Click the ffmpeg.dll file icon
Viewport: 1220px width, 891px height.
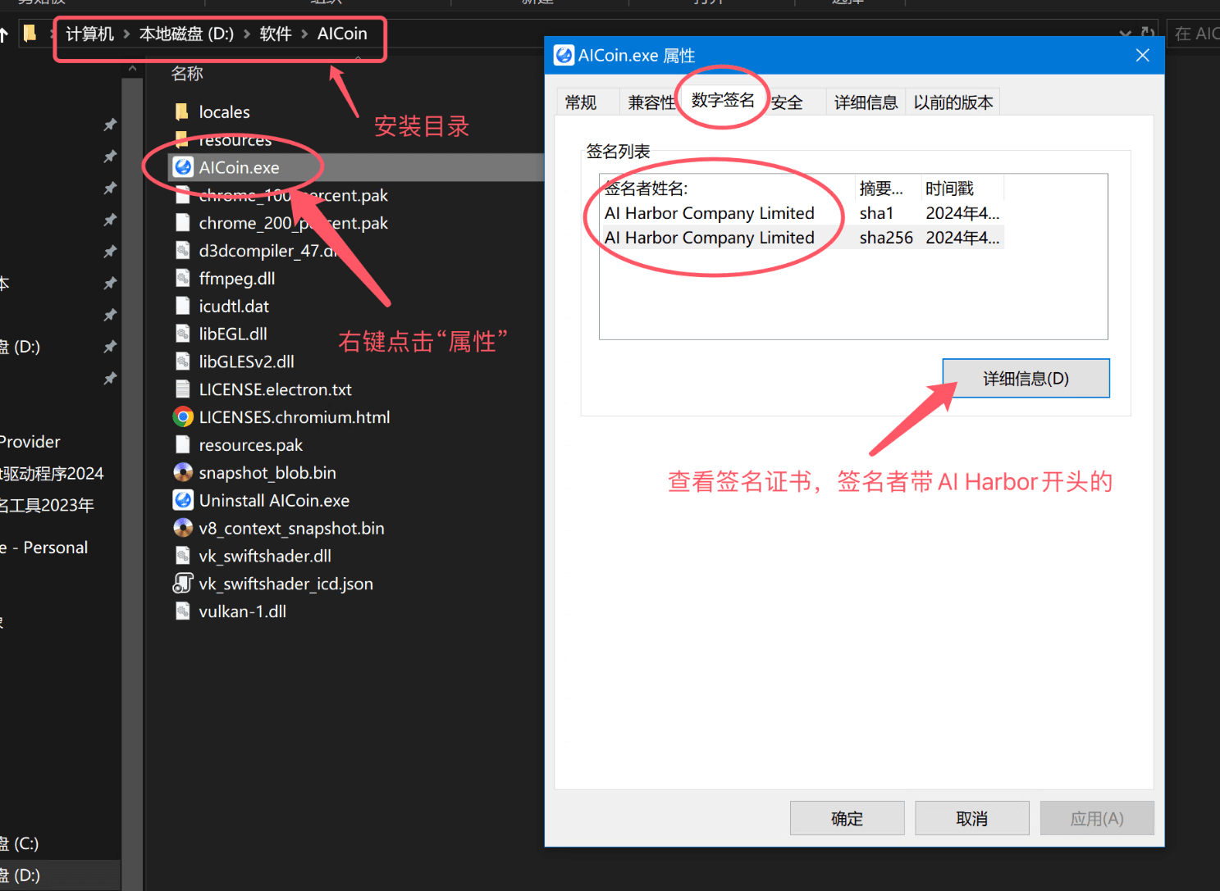(x=183, y=279)
